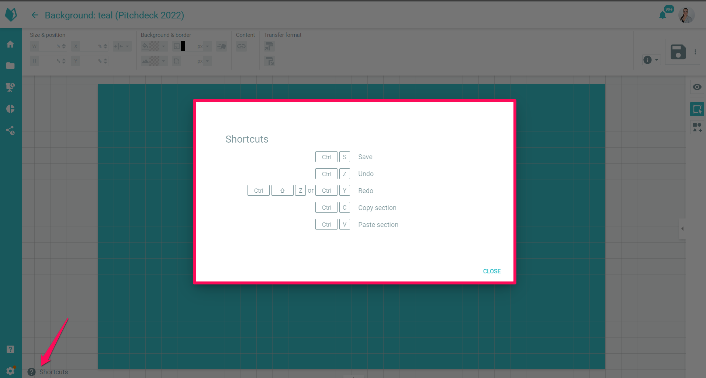This screenshot has height=378, width=706.
Task: Click the Save floppy disk icon
Action: point(678,52)
